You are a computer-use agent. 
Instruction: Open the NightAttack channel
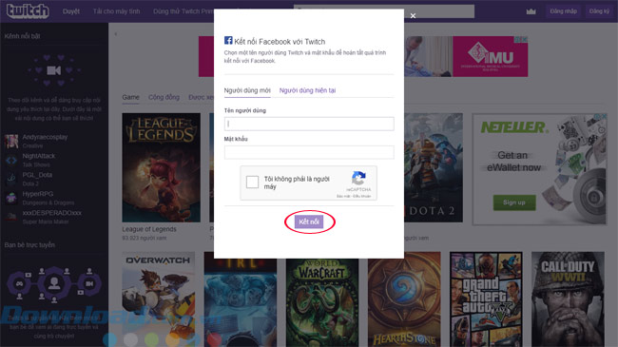[x=39, y=156]
